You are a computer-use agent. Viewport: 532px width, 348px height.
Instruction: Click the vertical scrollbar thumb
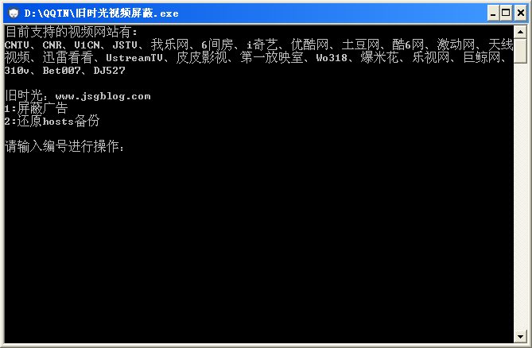[x=520, y=51]
